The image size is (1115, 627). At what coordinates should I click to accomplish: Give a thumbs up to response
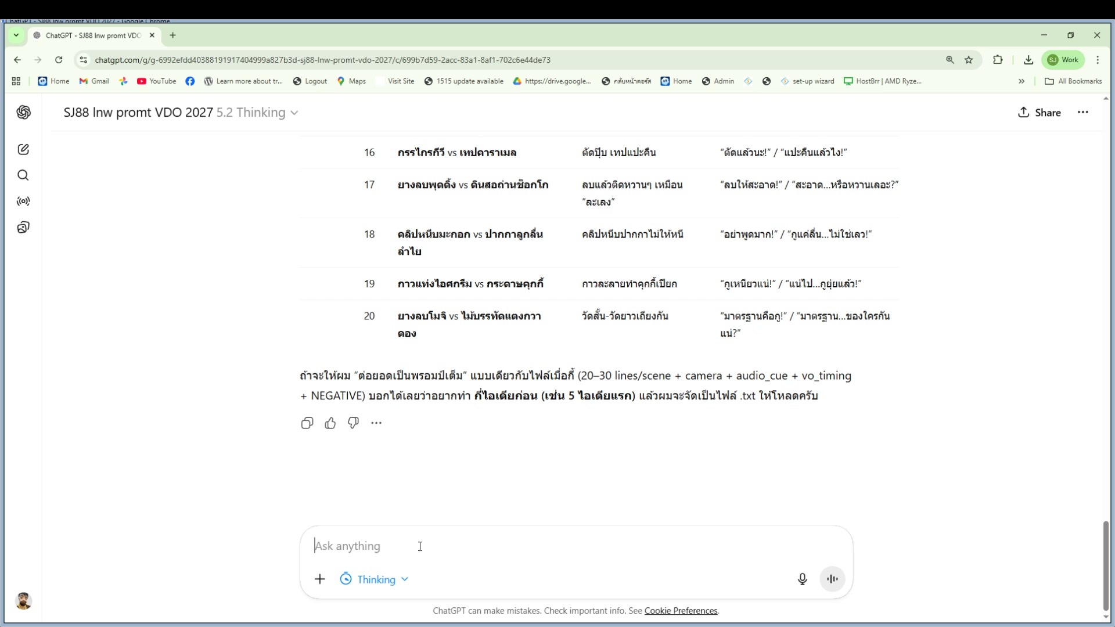[330, 423]
